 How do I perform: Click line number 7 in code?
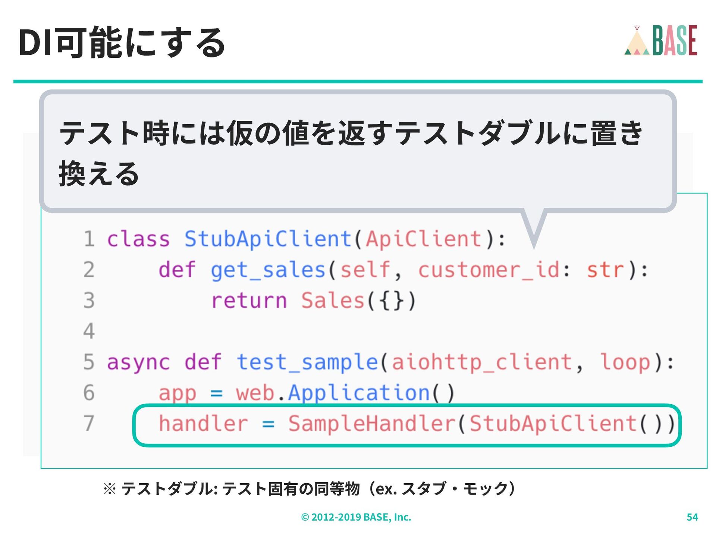(89, 424)
